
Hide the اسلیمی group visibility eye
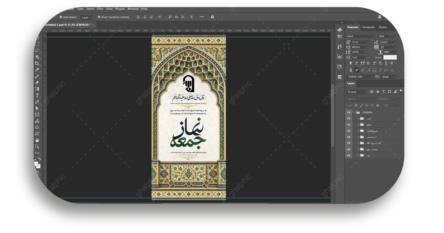(x=348, y=137)
